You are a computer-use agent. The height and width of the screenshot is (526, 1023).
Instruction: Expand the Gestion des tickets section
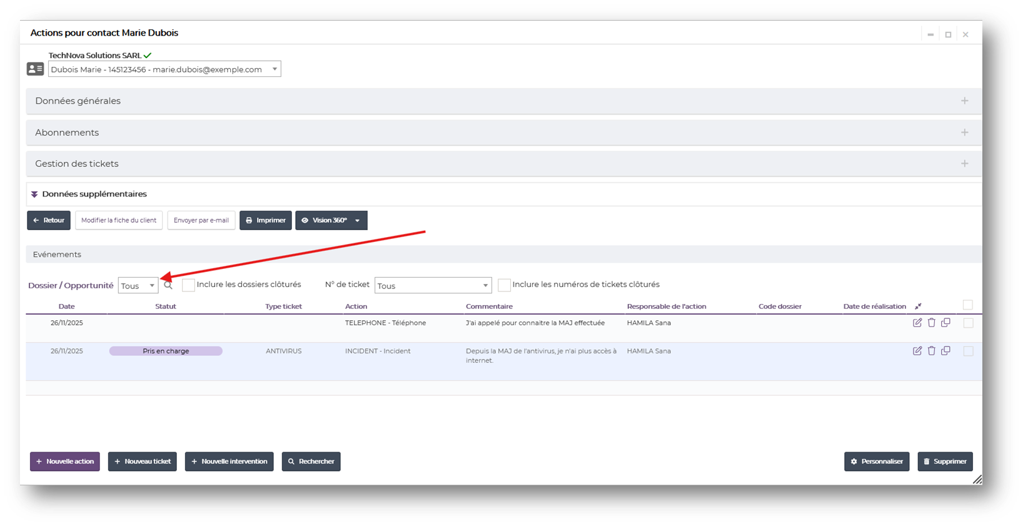pyautogui.click(x=964, y=164)
